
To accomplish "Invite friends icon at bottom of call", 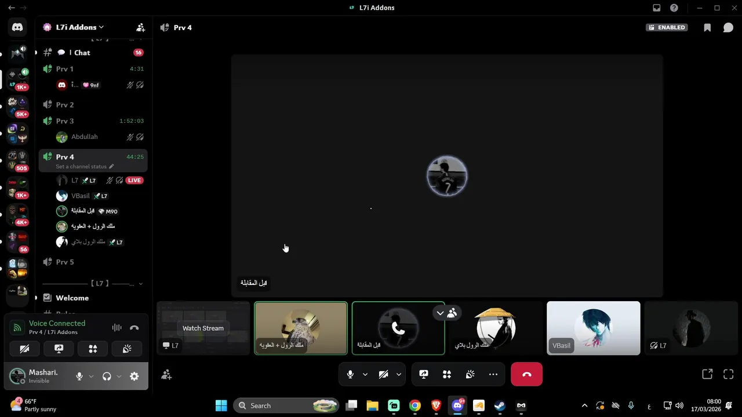I will pos(166,375).
